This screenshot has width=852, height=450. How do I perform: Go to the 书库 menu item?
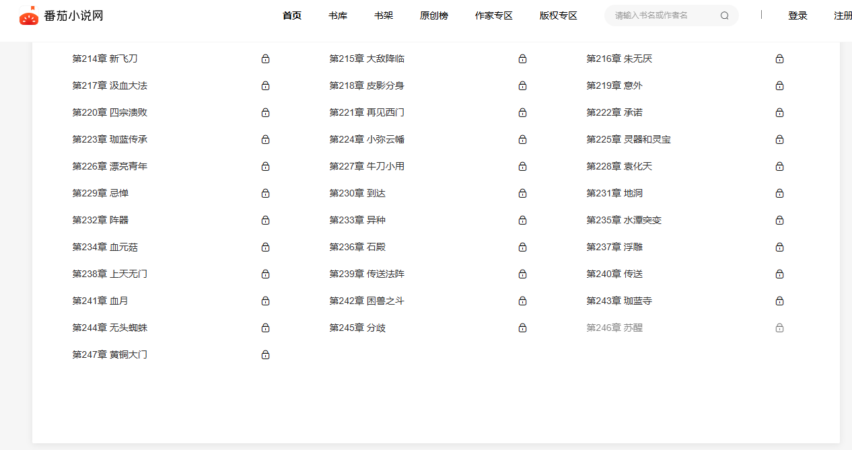[338, 15]
